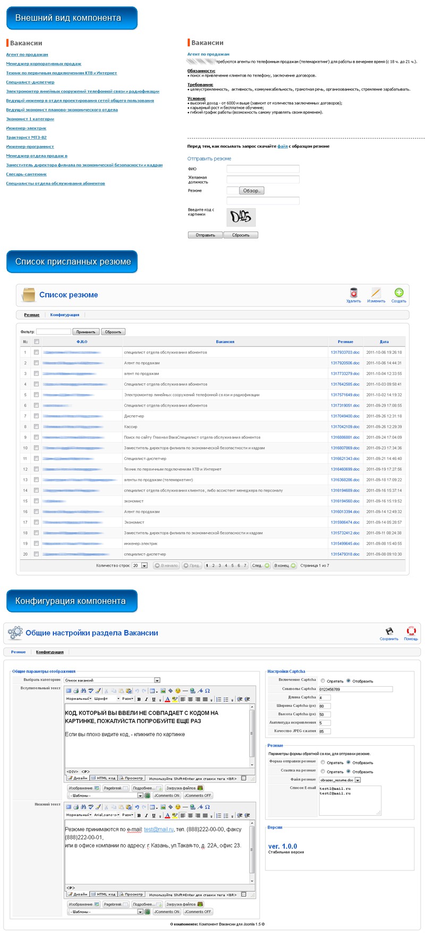Switch to Просмотр tab of Вступительный текст editor
This screenshot has height=939, width=425.
131,778
